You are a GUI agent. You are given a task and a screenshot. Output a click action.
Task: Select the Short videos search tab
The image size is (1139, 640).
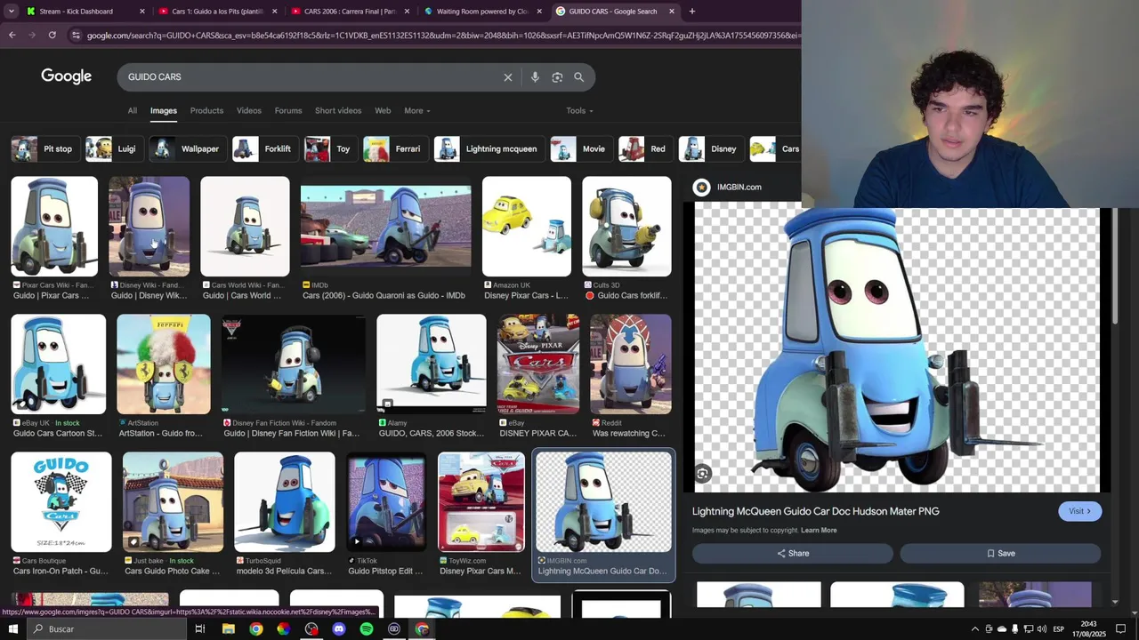tap(338, 111)
